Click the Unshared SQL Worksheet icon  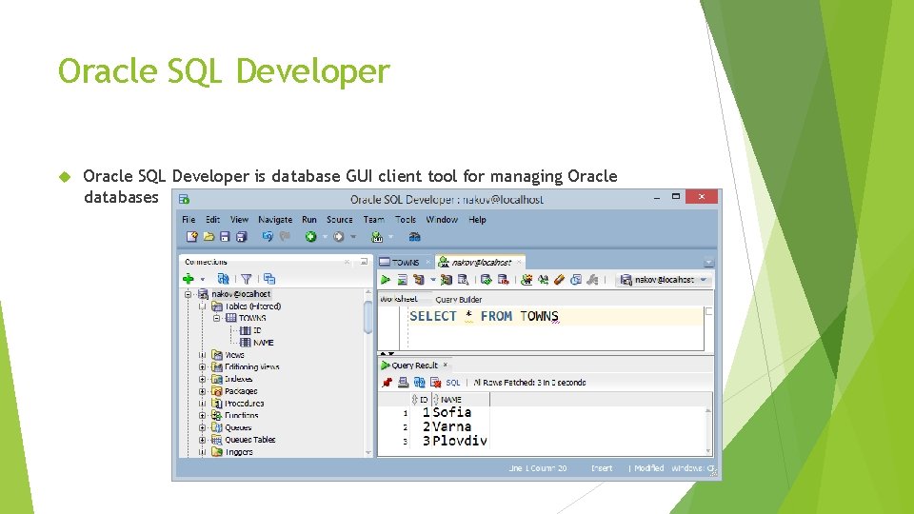(527, 280)
